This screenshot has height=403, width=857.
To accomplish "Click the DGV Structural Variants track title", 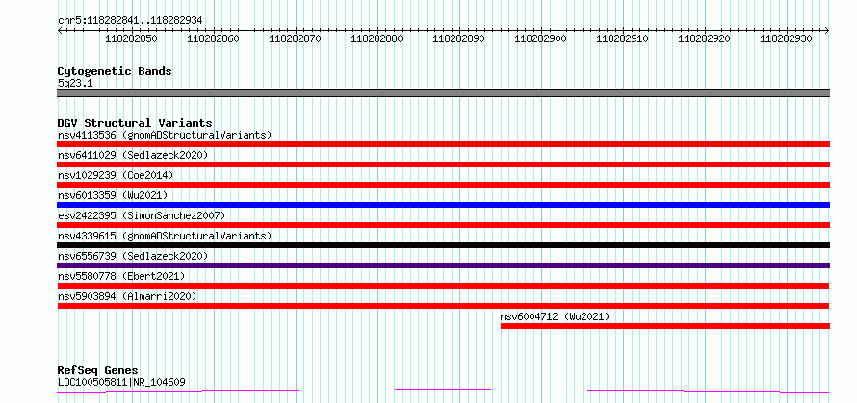I will click(135, 123).
